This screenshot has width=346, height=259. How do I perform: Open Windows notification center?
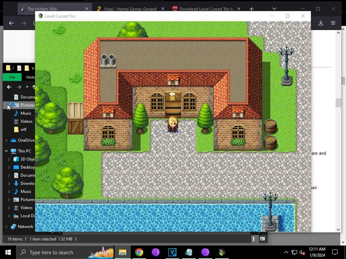[335, 252]
